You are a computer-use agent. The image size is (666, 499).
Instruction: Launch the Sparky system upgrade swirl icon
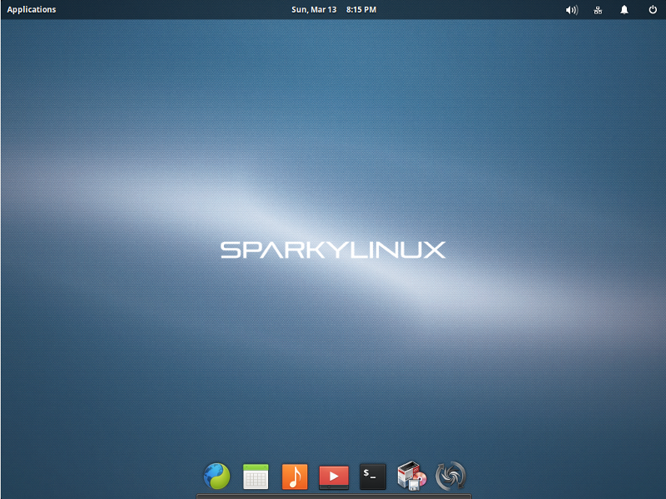coord(450,476)
